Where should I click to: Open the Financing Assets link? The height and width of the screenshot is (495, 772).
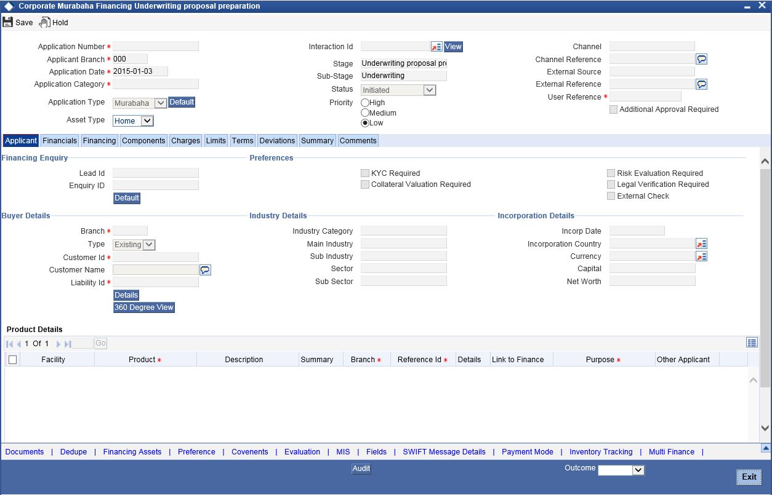132,452
